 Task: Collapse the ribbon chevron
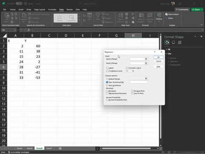coord(202,25)
